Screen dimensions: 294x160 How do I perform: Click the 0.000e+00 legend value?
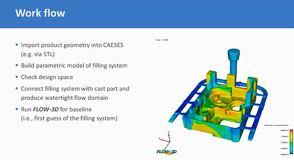pos(284,155)
